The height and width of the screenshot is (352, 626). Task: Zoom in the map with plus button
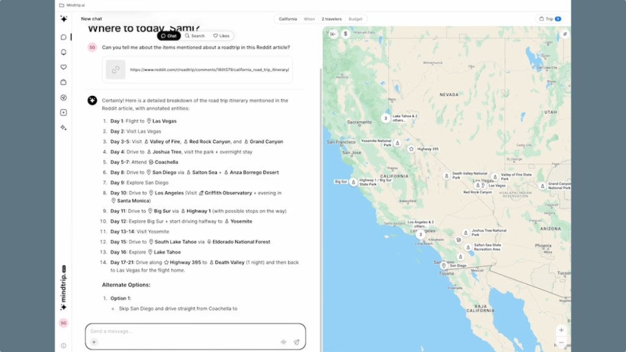(561, 331)
